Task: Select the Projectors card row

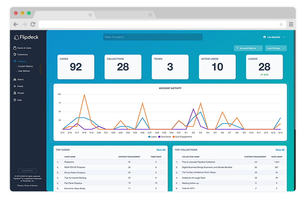Action: (111, 162)
